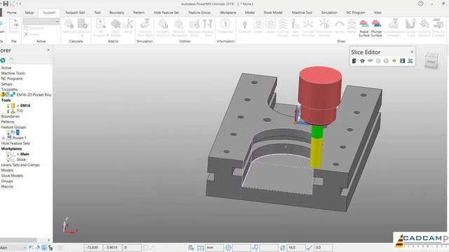The image size is (449, 252).
Task: Open the Main workplane dropdown in status bar
Action: click(13, 247)
